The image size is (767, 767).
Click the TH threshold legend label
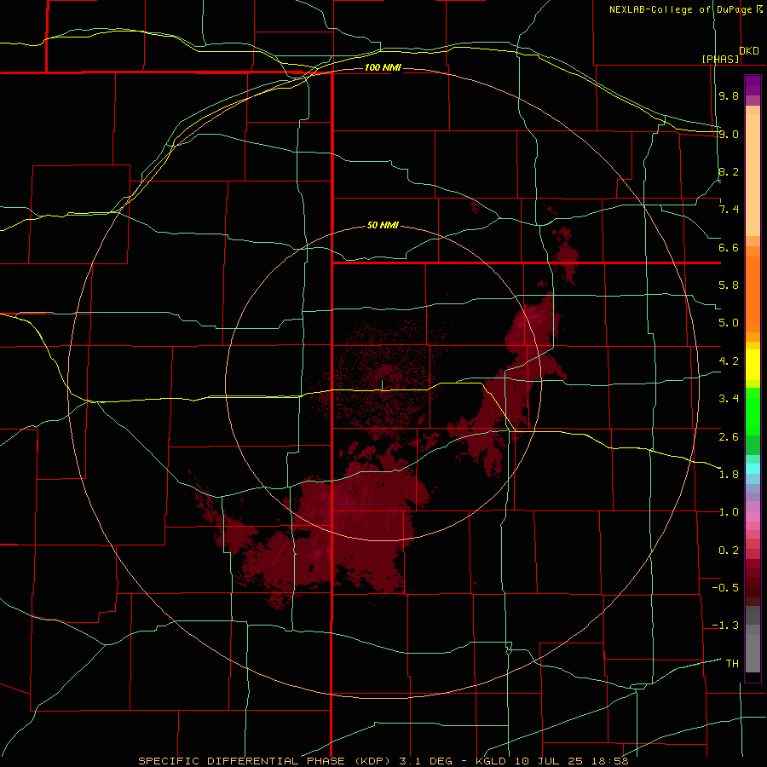pyautogui.click(x=732, y=664)
